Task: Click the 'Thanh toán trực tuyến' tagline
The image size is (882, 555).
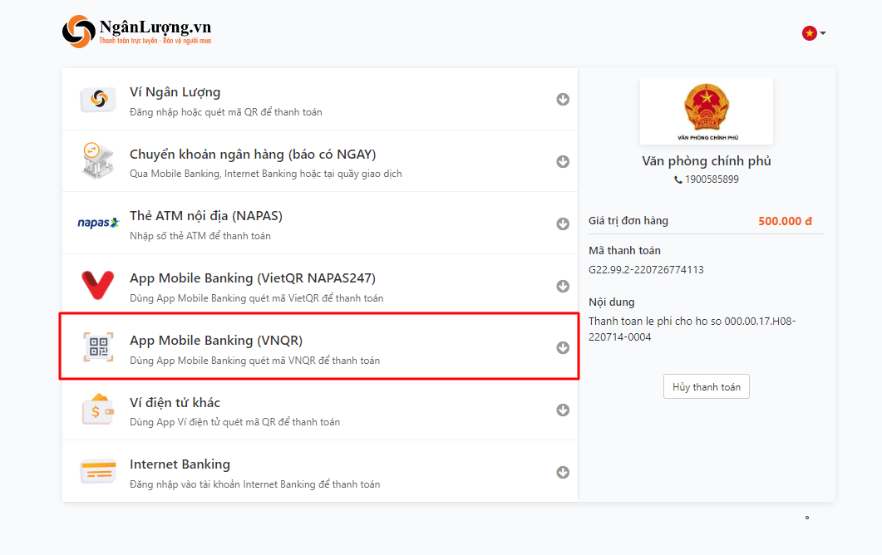Action: point(155,41)
